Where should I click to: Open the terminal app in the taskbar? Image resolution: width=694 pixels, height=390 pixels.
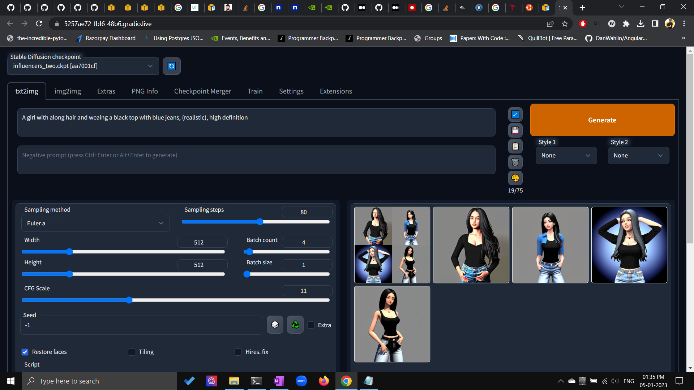point(256,381)
